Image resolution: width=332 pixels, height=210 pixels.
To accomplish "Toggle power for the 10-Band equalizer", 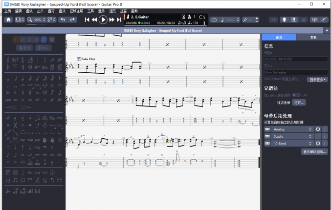I will (x=317, y=143).
